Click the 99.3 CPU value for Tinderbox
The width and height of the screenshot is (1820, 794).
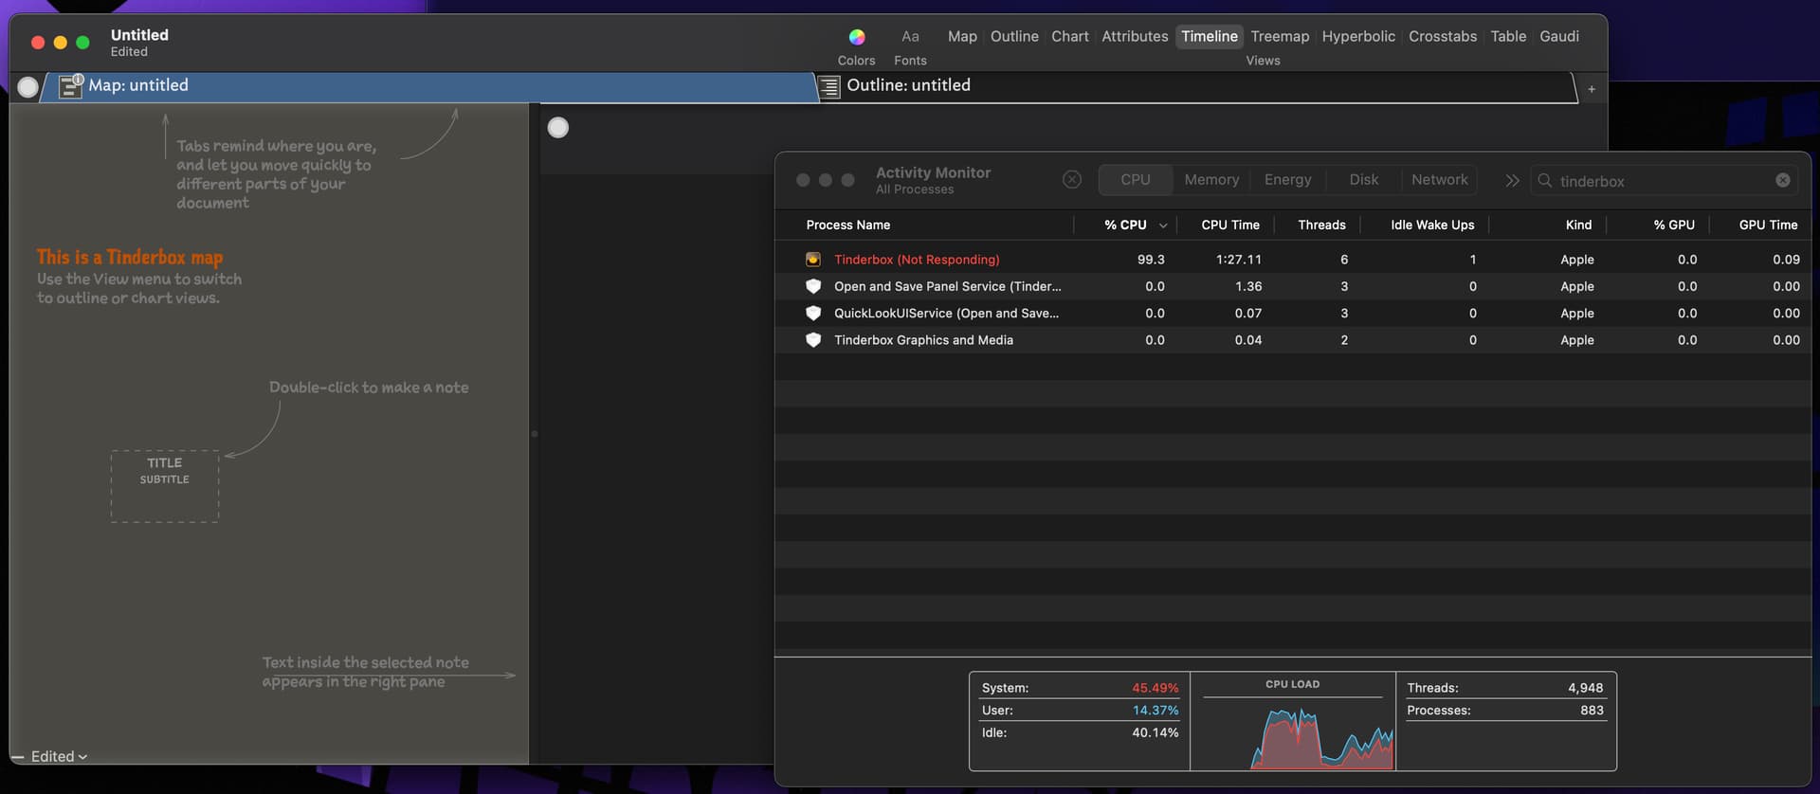click(x=1151, y=260)
